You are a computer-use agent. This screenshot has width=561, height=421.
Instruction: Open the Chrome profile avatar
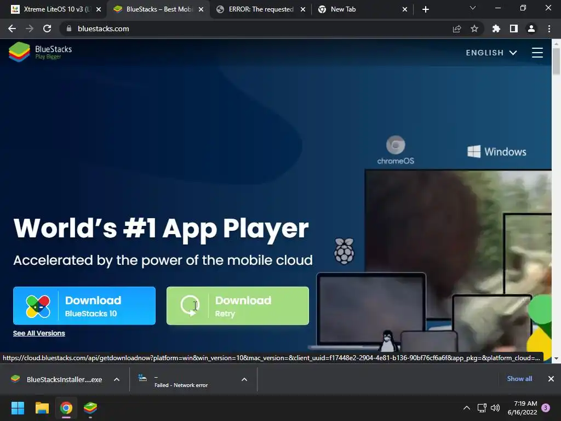(x=531, y=29)
